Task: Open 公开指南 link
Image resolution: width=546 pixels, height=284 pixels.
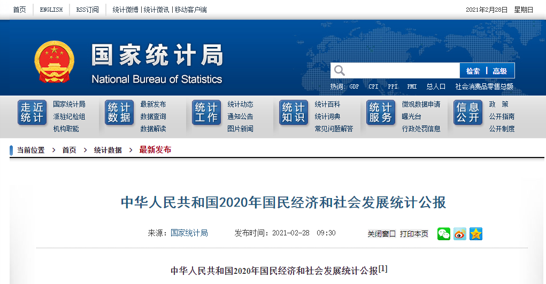Action: point(502,116)
